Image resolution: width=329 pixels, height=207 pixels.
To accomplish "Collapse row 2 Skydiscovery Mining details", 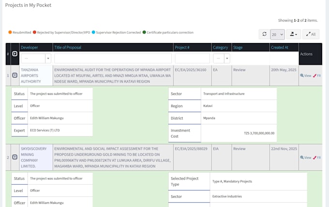I will click(x=15, y=157).
